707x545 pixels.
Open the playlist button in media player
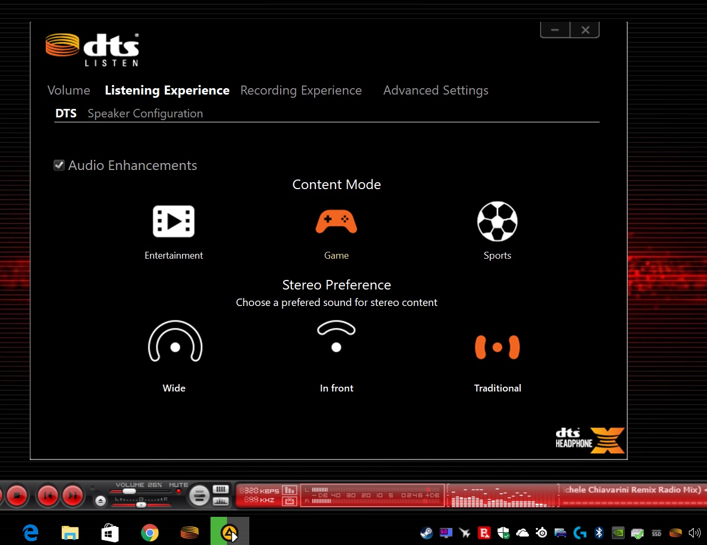click(x=221, y=489)
